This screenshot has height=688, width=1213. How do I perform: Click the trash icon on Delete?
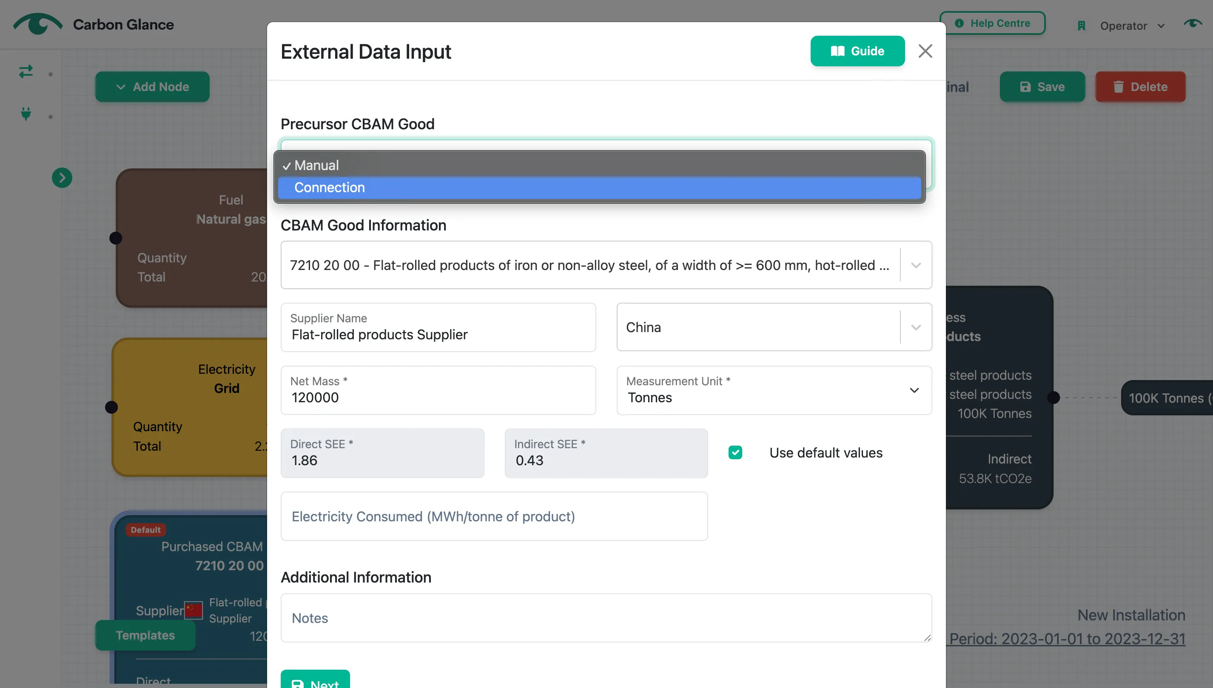1118,87
